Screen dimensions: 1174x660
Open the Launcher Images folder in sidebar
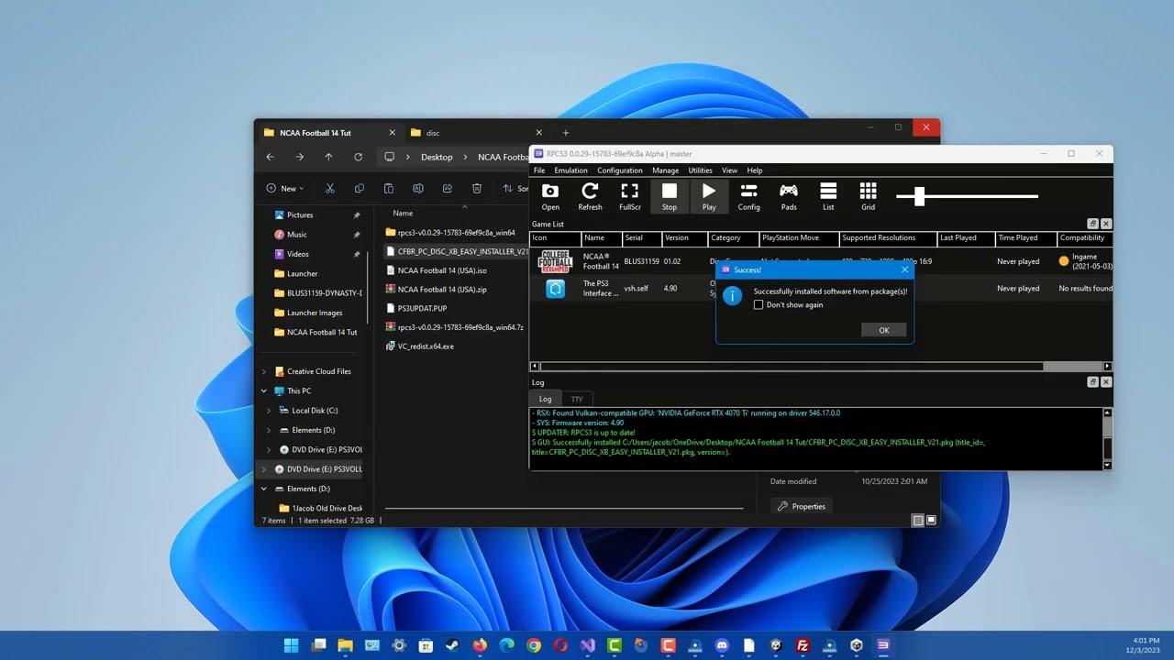click(315, 313)
